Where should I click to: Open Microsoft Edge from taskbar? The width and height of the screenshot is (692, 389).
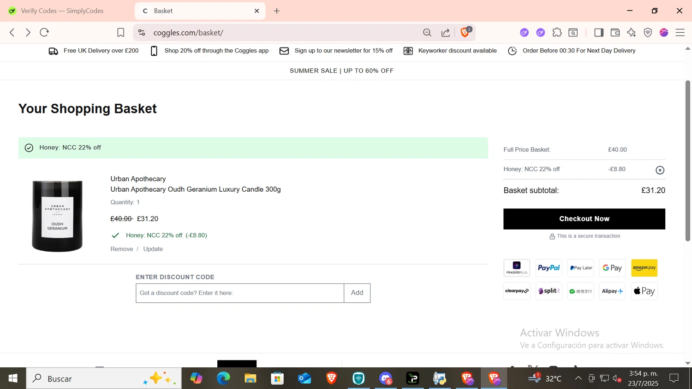click(223, 378)
